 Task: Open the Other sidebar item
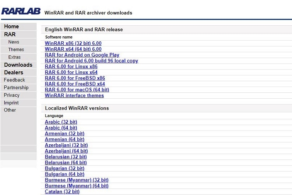[10, 110]
